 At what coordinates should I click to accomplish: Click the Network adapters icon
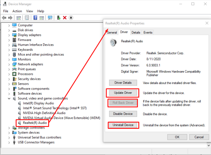click(14, 64)
